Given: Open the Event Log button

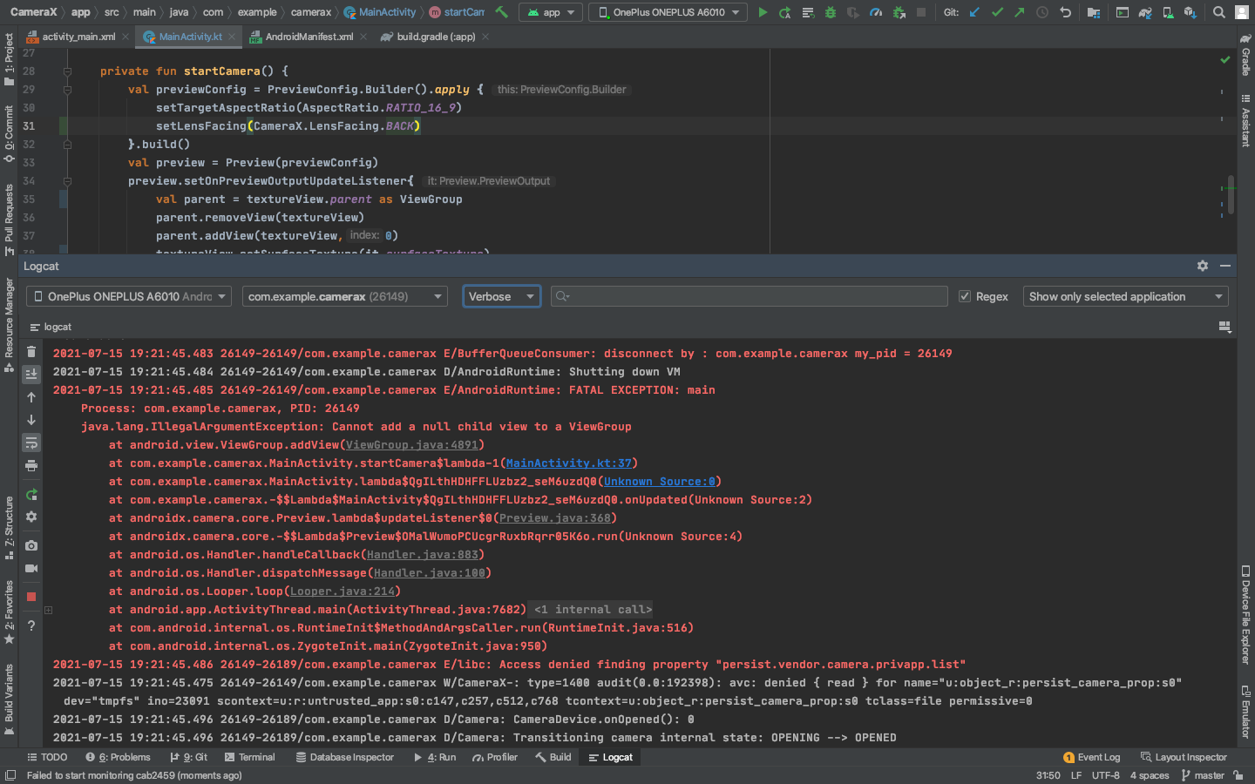Looking at the screenshot, I should tap(1092, 757).
